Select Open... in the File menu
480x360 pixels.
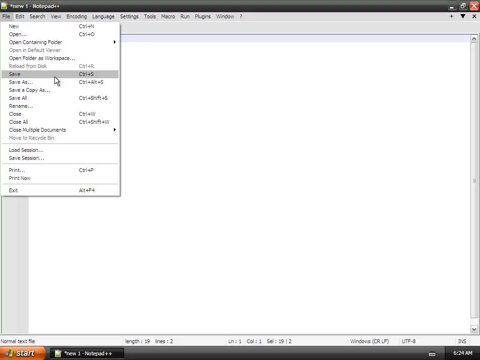click(60, 34)
